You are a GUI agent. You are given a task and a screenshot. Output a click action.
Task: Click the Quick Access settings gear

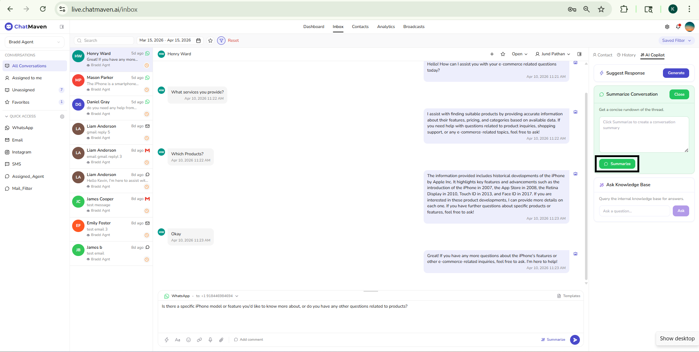point(62,116)
